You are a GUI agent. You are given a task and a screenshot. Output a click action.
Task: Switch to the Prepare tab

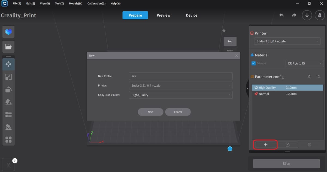tap(135, 15)
